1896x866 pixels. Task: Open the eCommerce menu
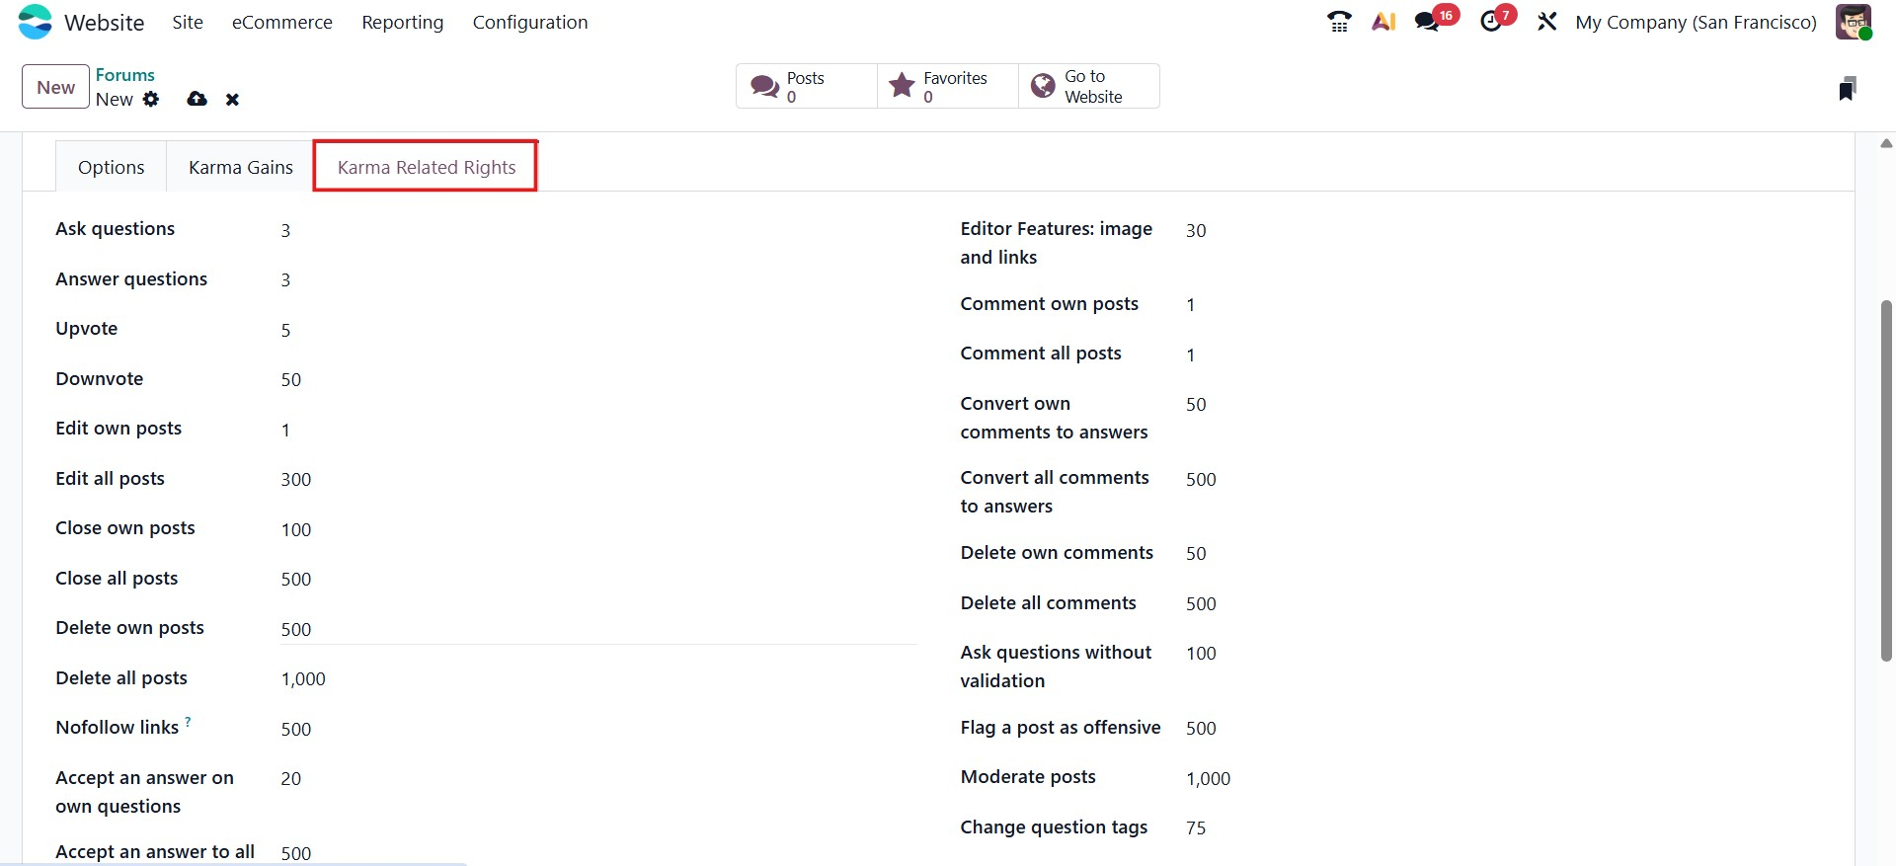click(282, 22)
